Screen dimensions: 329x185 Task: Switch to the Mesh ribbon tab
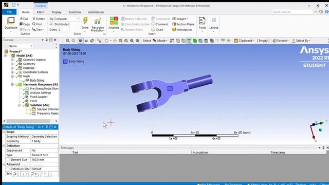(x=41, y=12)
